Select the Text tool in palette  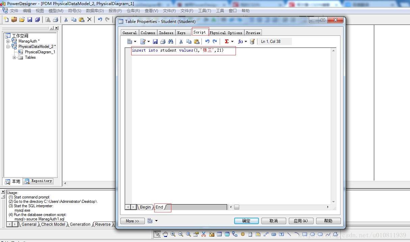pos(281,234)
